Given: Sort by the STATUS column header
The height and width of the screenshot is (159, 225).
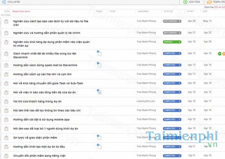Looking at the screenshot, I should [x=168, y=11].
